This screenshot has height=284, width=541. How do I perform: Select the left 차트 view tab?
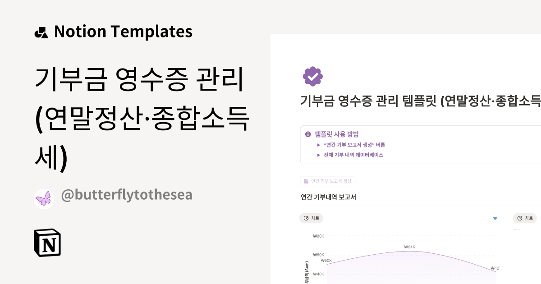pos(311,218)
